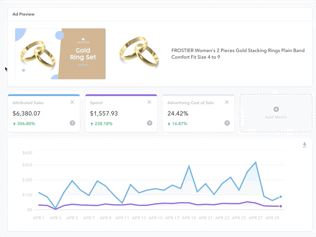The height and width of the screenshot is (237, 316).
Task: Select the Gold Ring Set ad banner
Action: [x=60, y=54]
